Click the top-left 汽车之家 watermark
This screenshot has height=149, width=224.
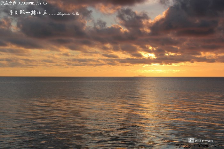point(9,3)
